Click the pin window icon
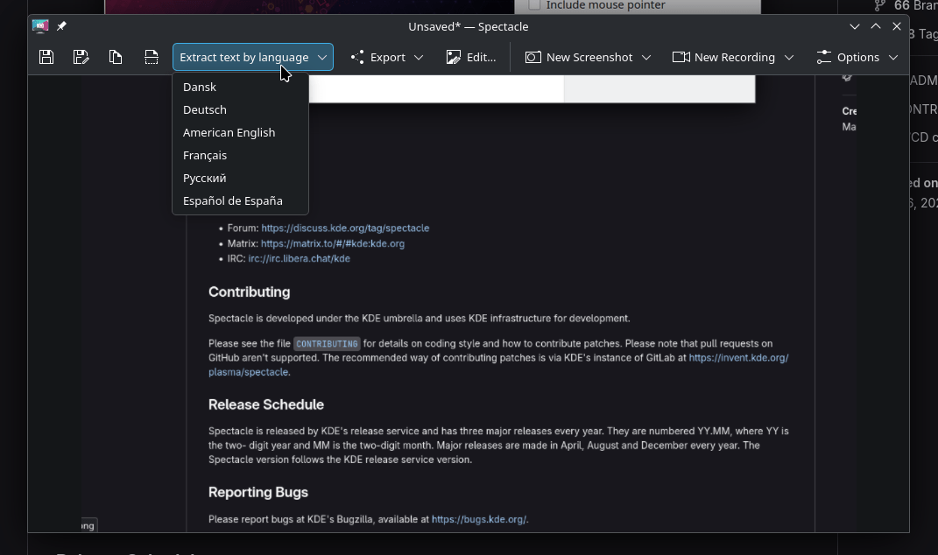This screenshot has width=938, height=555. pyautogui.click(x=61, y=26)
